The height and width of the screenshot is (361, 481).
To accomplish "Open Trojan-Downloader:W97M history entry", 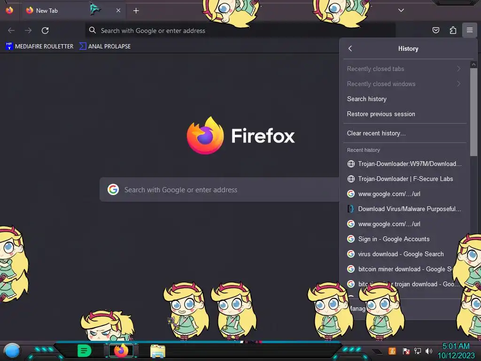I will [404, 164].
